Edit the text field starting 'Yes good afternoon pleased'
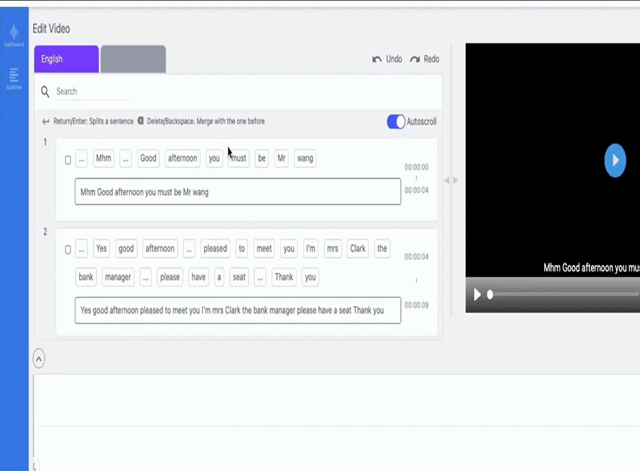This screenshot has height=471, width=640. pos(238,311)
